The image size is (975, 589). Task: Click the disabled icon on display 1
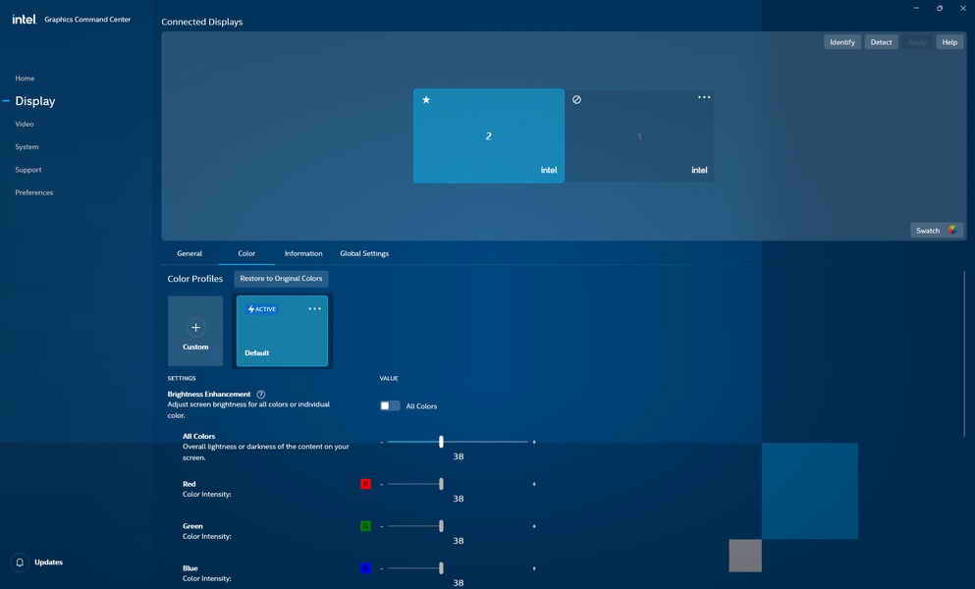tap(576, 99)
